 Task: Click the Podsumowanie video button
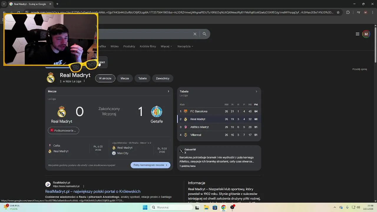click(x=63, y=130)
